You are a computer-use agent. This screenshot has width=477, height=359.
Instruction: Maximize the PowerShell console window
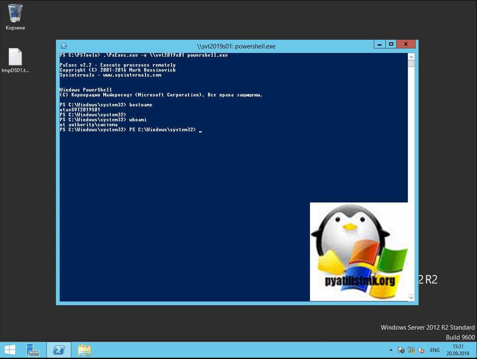point(391,44)
